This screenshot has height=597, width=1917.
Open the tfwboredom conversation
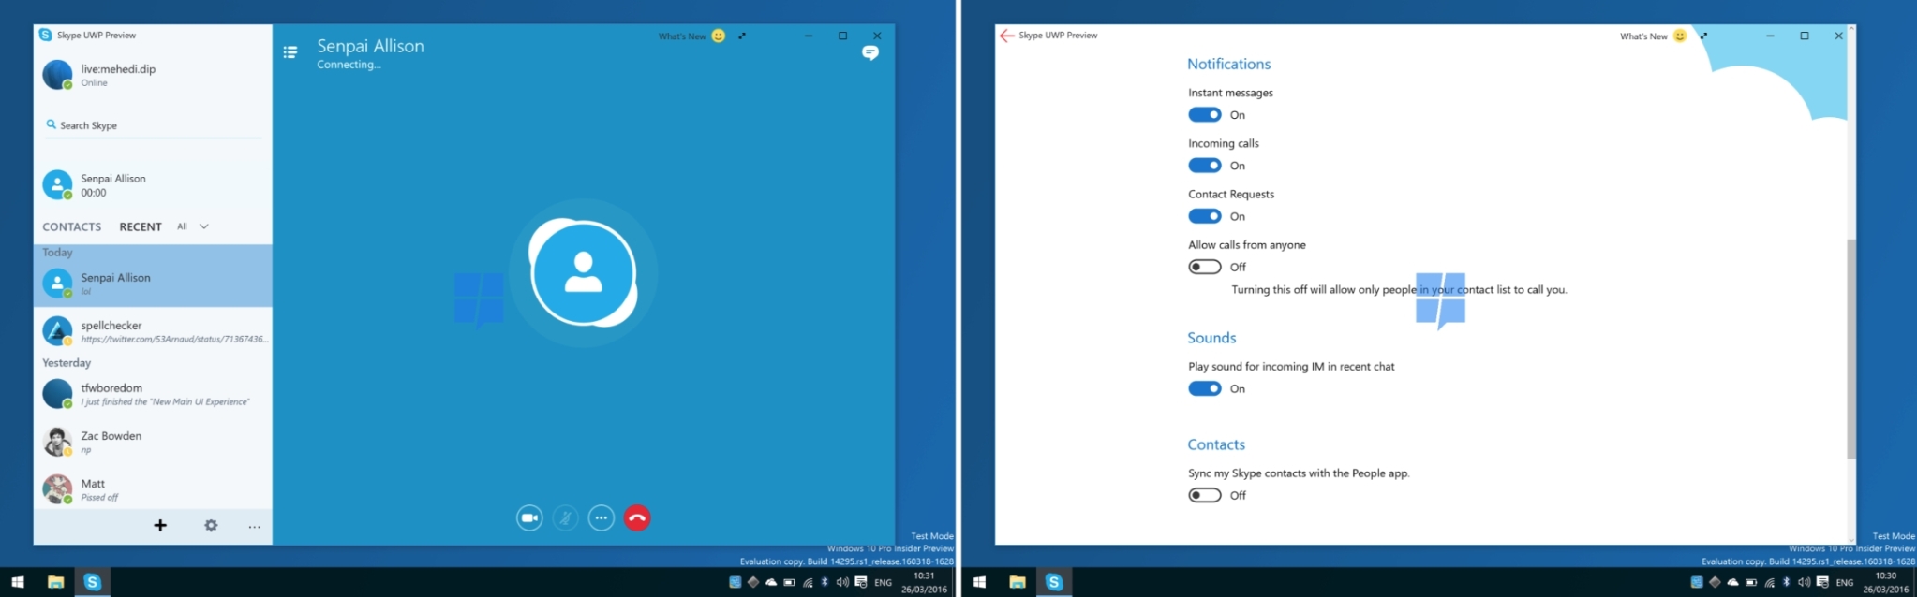pyautogui.click(x=153, y=394)
